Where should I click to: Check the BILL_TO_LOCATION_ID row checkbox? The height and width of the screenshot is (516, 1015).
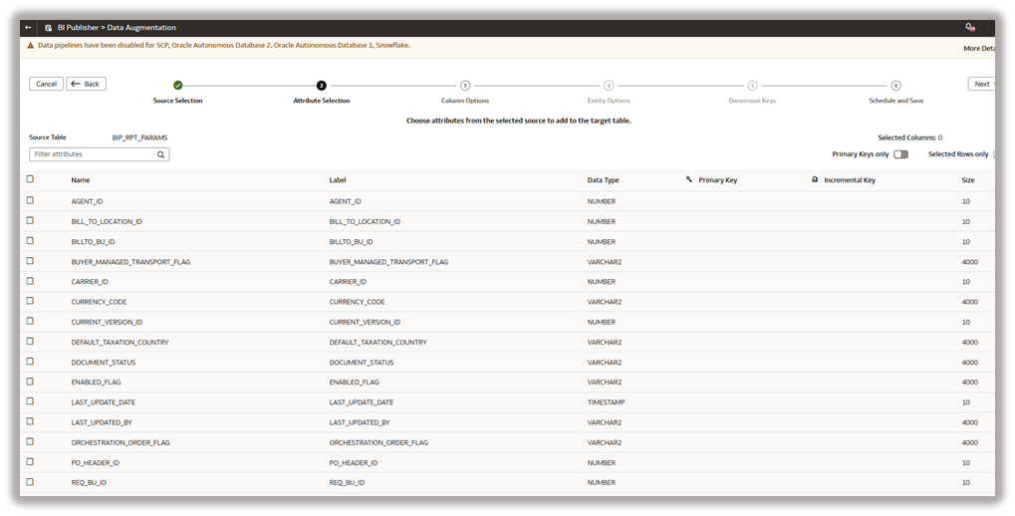tap(30, 220)
